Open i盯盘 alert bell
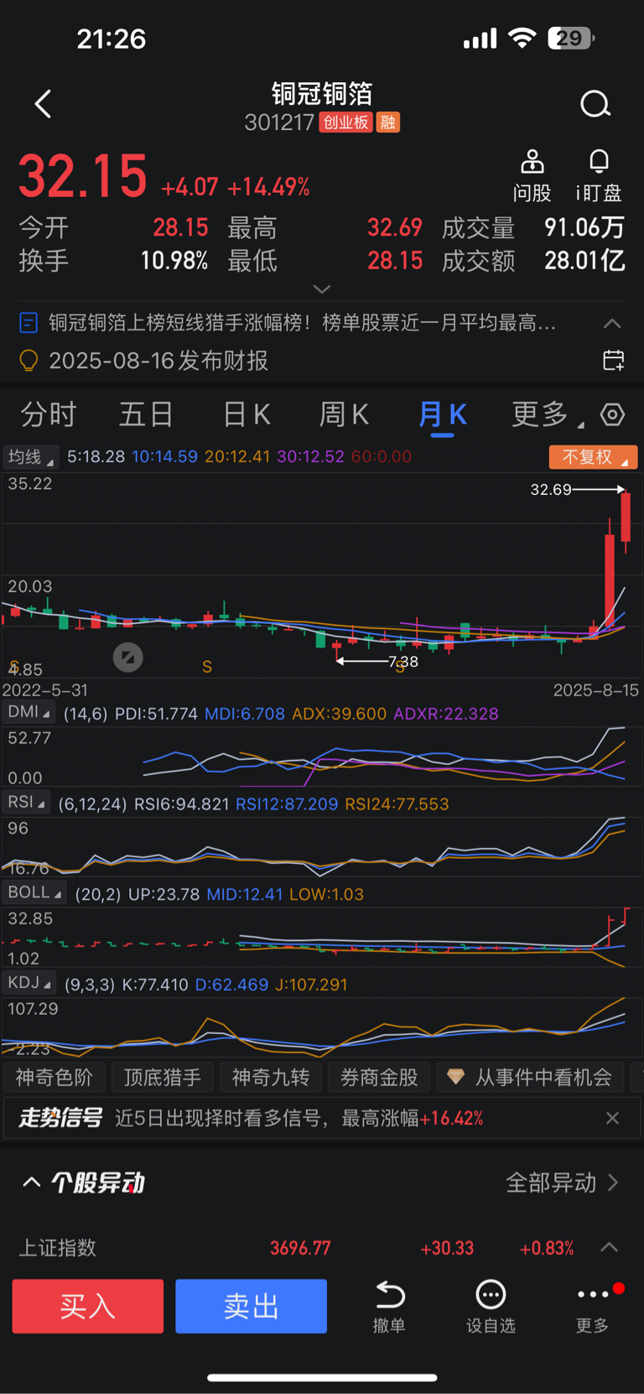 [599, 176]
